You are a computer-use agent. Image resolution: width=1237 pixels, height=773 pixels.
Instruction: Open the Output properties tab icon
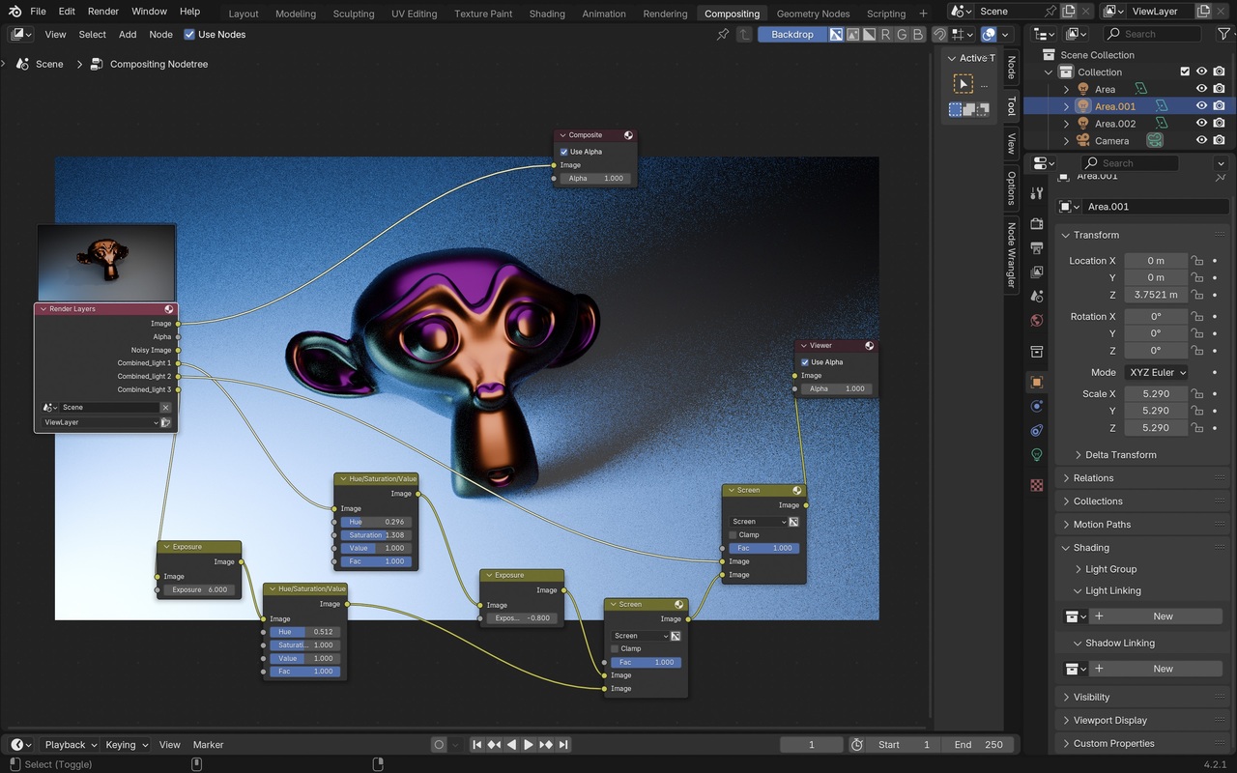pyautogui.click(x=1037, y=248)
